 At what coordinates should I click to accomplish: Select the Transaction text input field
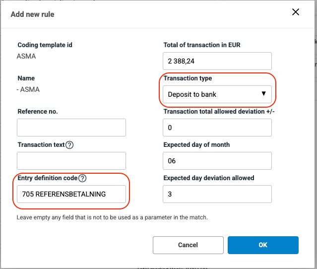(71, 161)
